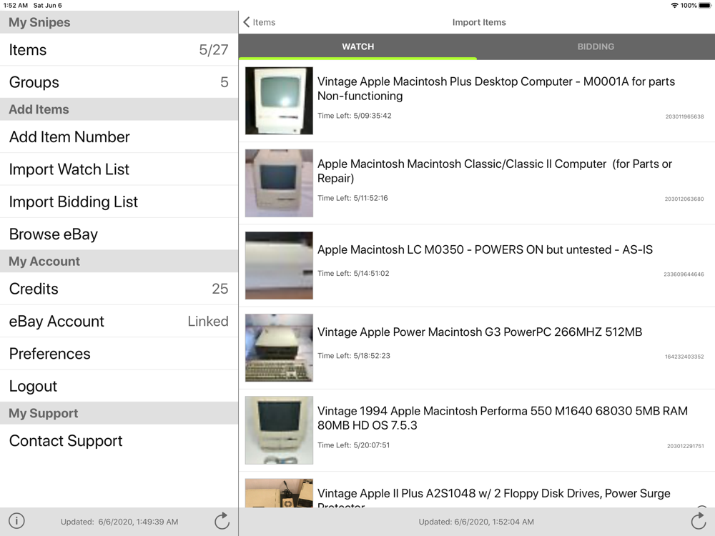Select the Macintosh Classic/Classic II title
This screenshot has width=715, height=536.
tap(495, 171)
